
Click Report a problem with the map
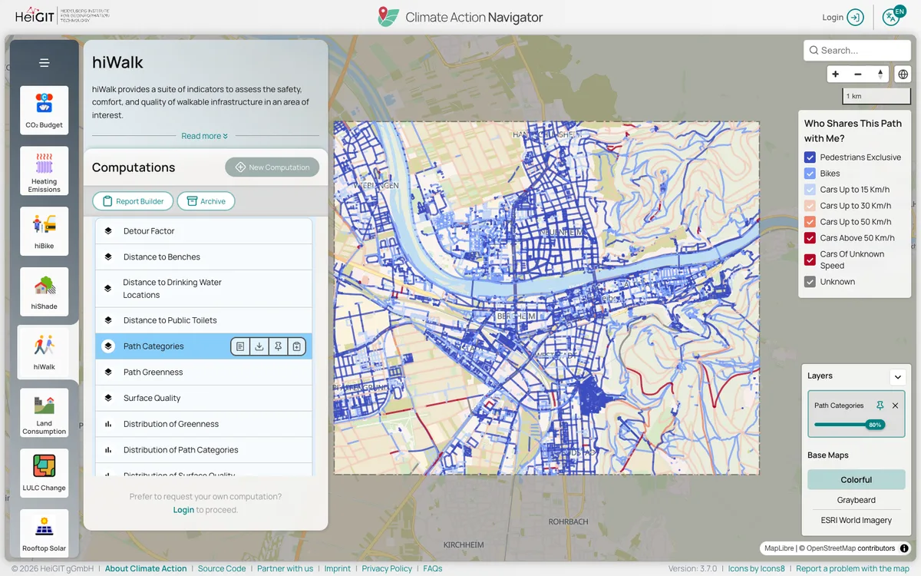tap(852, 569)
